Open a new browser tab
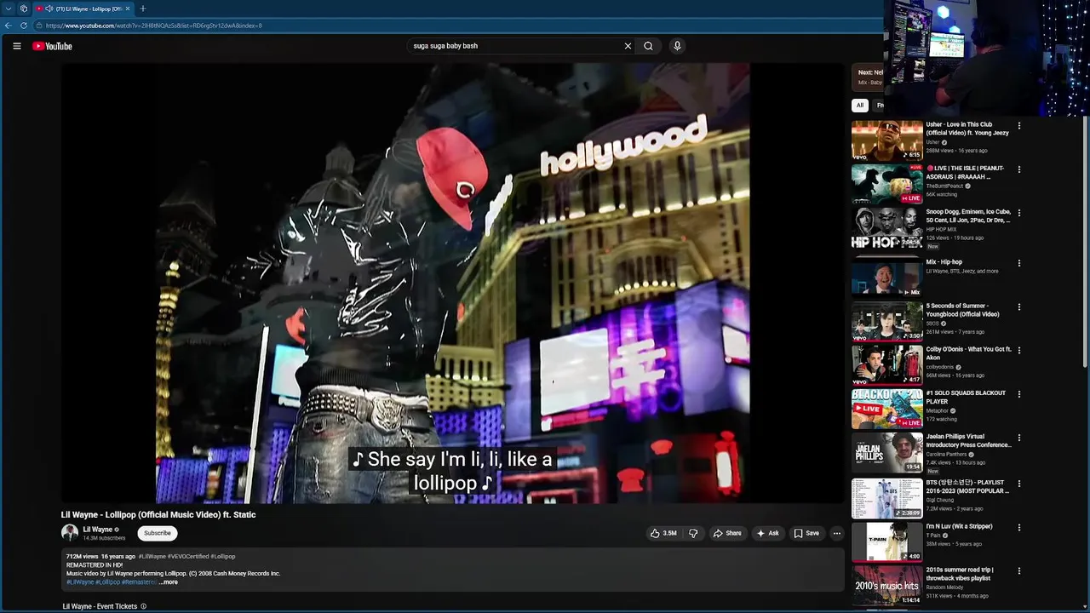 point(142,9)
